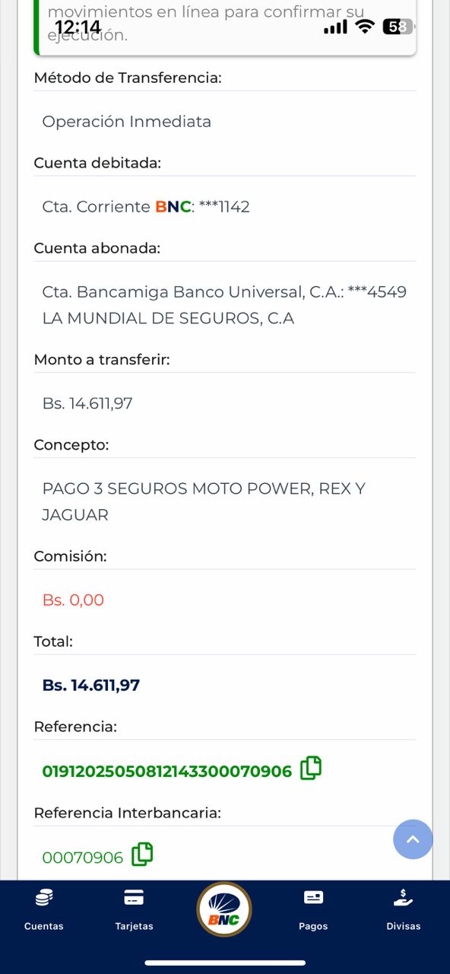
Task: Copy the long Referencia number
Action: (311, 769)
